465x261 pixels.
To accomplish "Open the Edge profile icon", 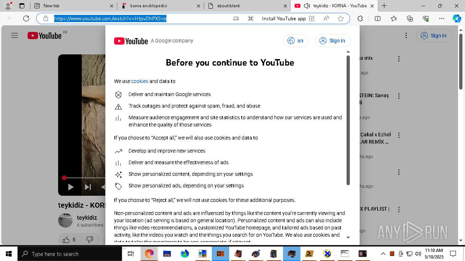I will coord(8,6).
